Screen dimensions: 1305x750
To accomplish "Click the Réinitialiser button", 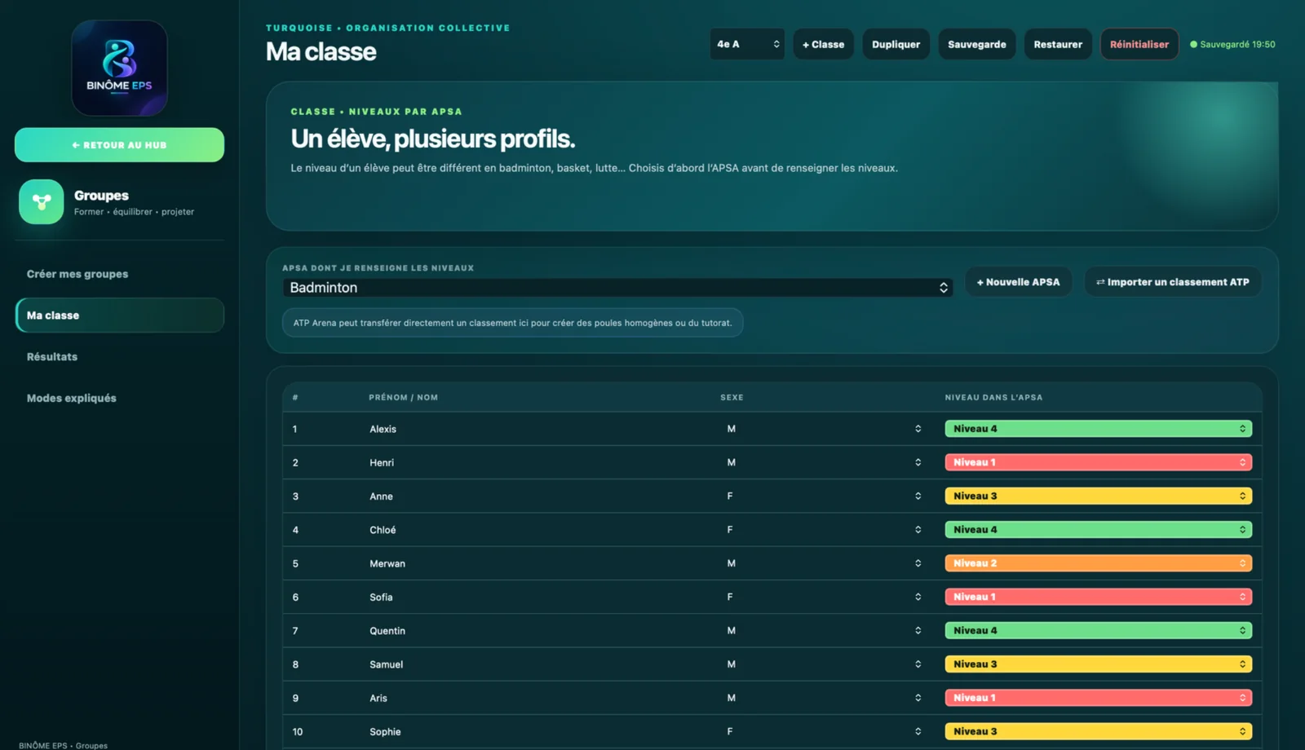I will pyautogui.click(x=1139, y=44).
